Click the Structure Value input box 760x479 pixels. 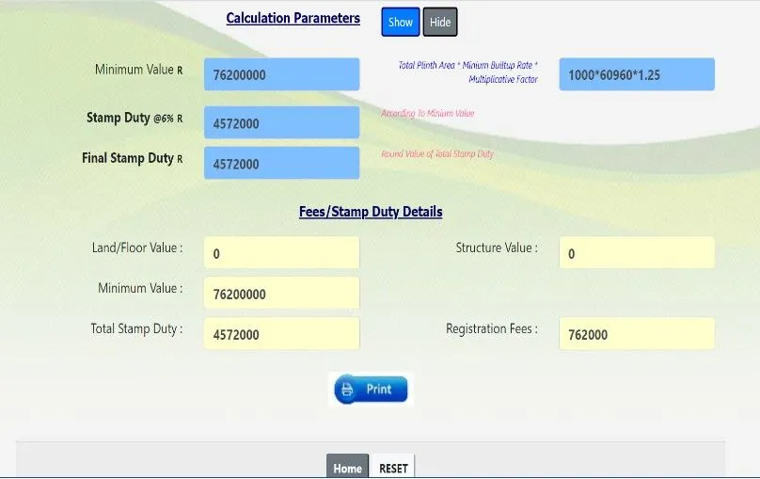click(636, 253)
